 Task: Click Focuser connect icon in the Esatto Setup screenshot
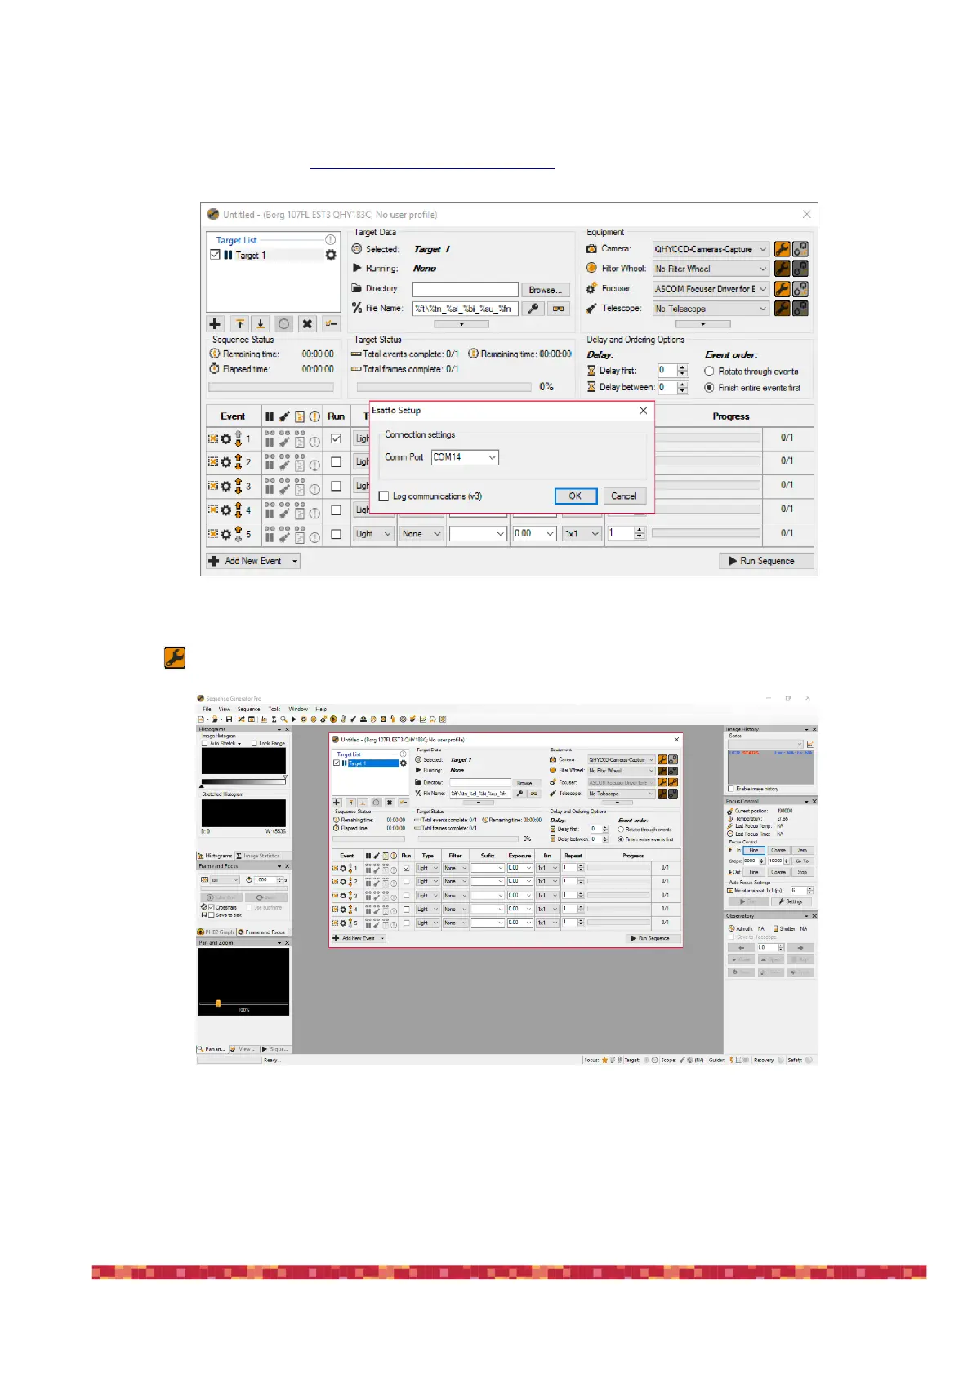point(800,289)
